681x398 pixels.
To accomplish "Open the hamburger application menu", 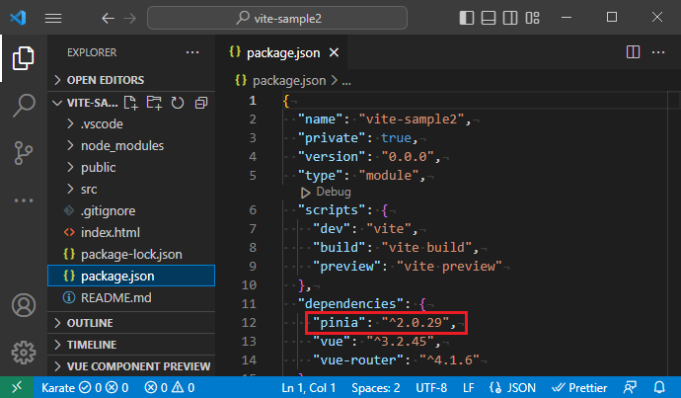I will (53, 18).
